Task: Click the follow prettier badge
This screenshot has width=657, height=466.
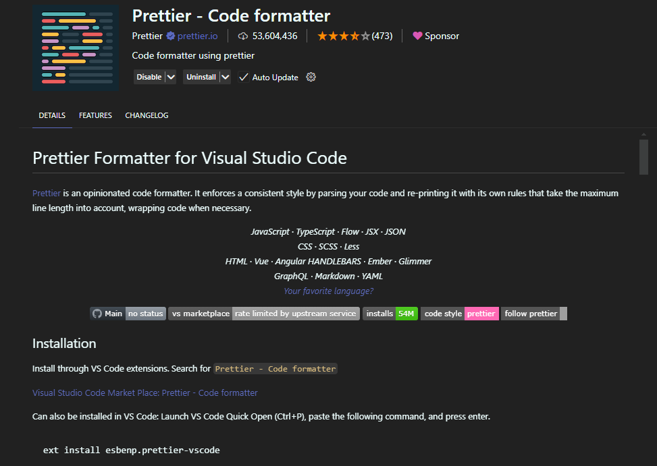Action: [x=534, y=314]
